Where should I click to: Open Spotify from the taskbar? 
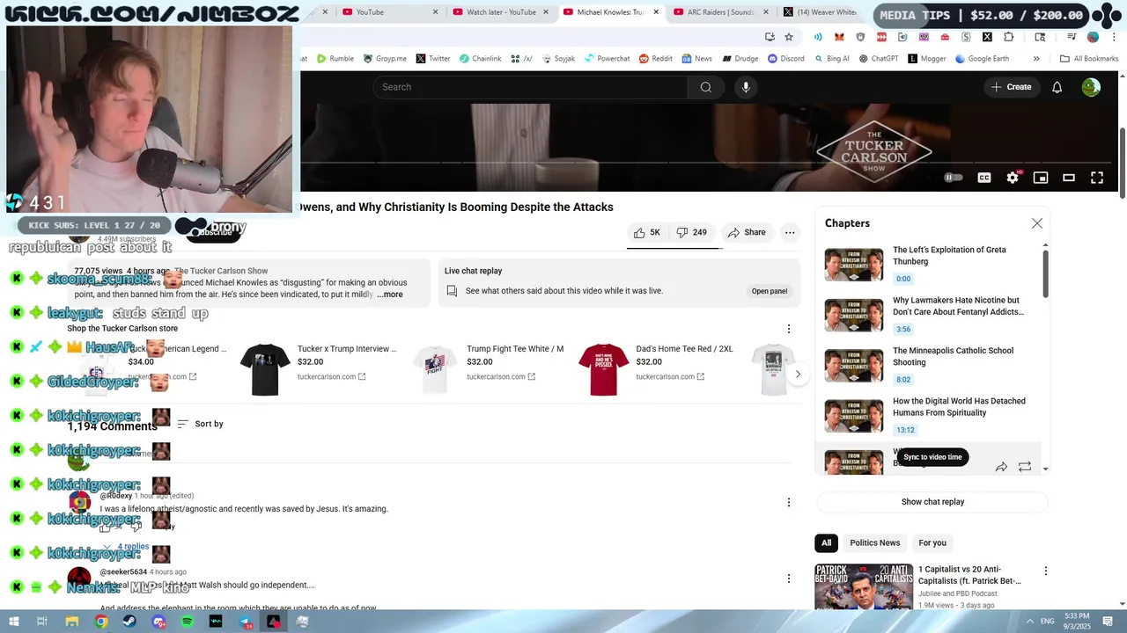click(x=187, y=622)
